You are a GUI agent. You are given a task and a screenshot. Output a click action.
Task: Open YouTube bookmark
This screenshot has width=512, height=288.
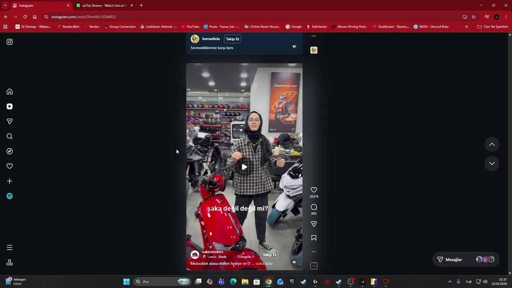pyautogui.click(x=190, y=27)
